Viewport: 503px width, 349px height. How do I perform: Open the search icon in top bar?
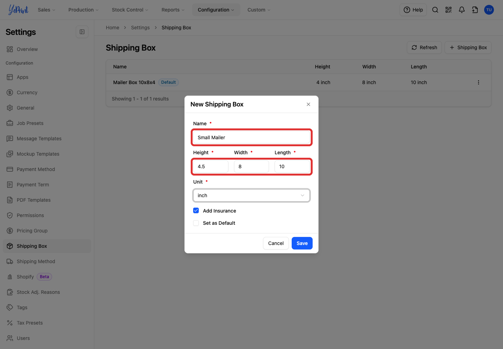click(435, 10)
